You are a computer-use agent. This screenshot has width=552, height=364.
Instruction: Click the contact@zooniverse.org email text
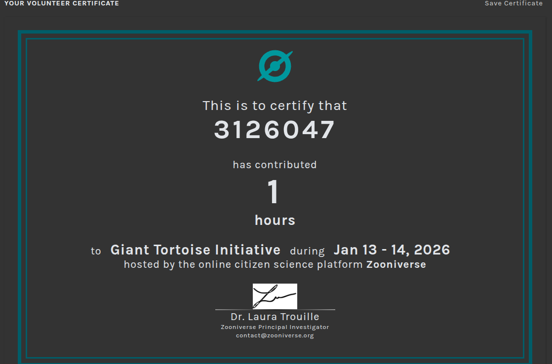pos(275,335)
